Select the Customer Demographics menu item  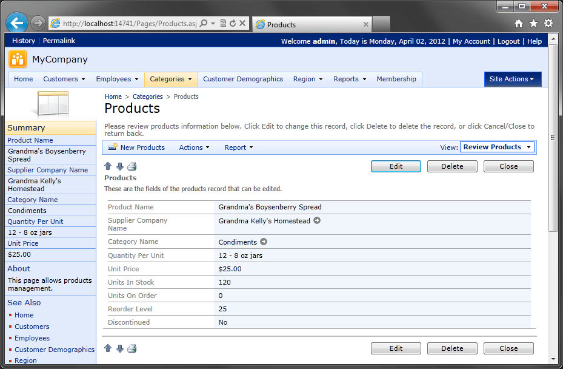click(243, 79)
